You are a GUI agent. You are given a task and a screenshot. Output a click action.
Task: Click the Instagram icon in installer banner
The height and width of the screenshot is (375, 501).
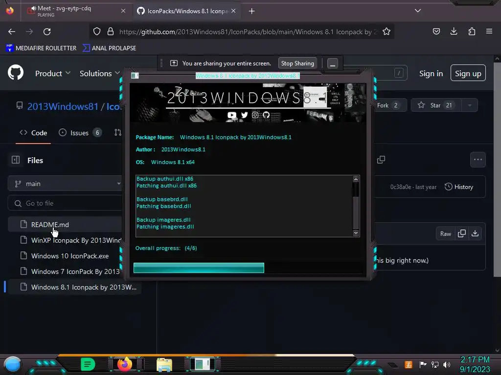[255, 115]
